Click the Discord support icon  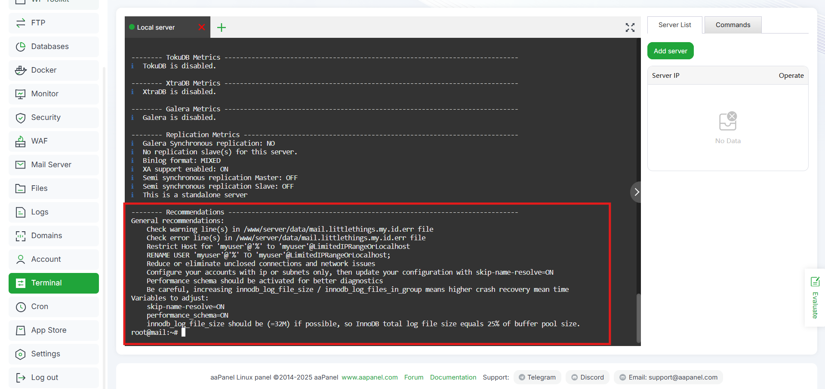(x=574, y=377)
